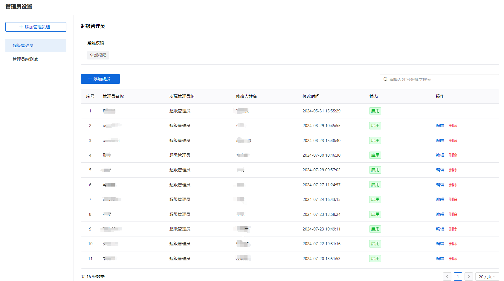Image resolution: width=504 pixels, height=281 pixels.
Task: Click the search magnifier icon
Action: tap(386, 80)
